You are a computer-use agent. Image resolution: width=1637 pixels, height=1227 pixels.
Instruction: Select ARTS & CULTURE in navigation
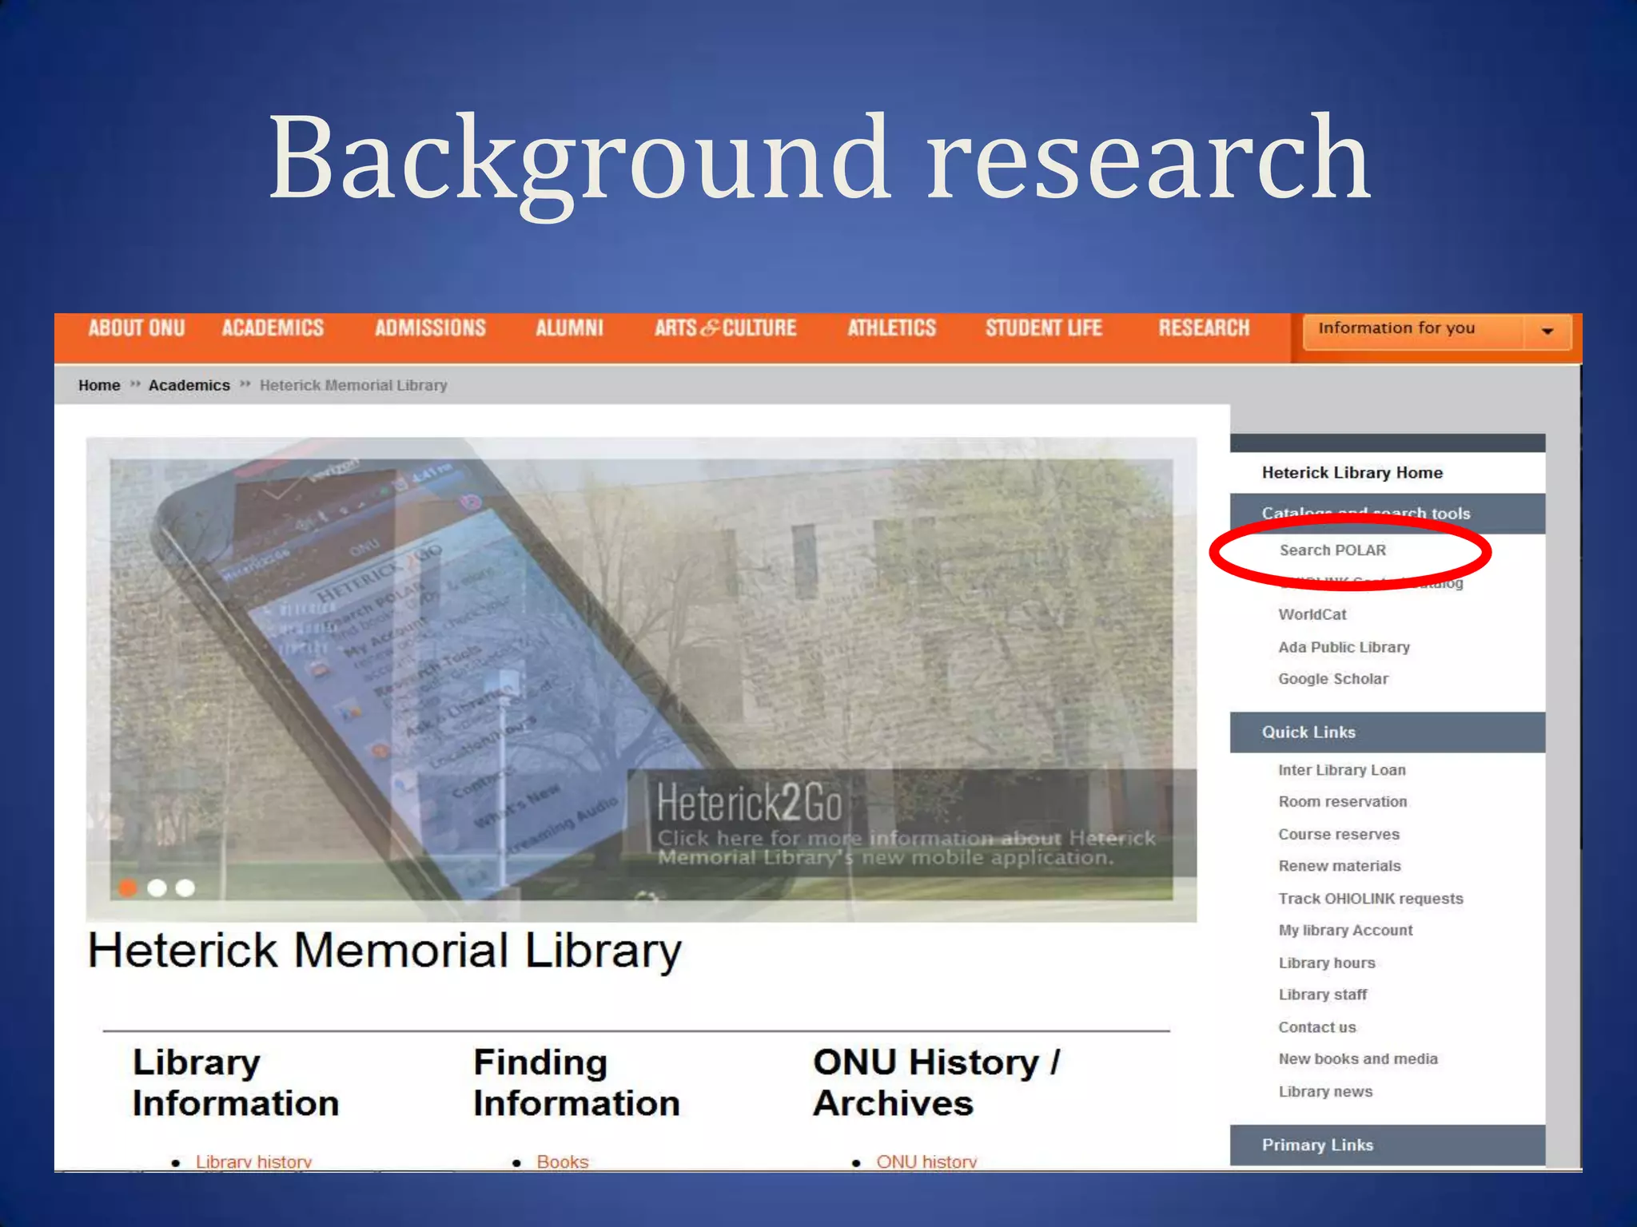pos(726,328)
